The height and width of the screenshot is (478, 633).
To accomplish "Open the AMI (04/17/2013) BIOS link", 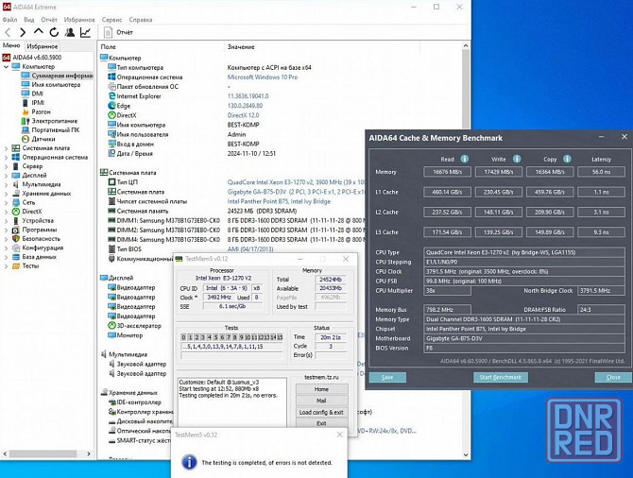I will (250, 249).
